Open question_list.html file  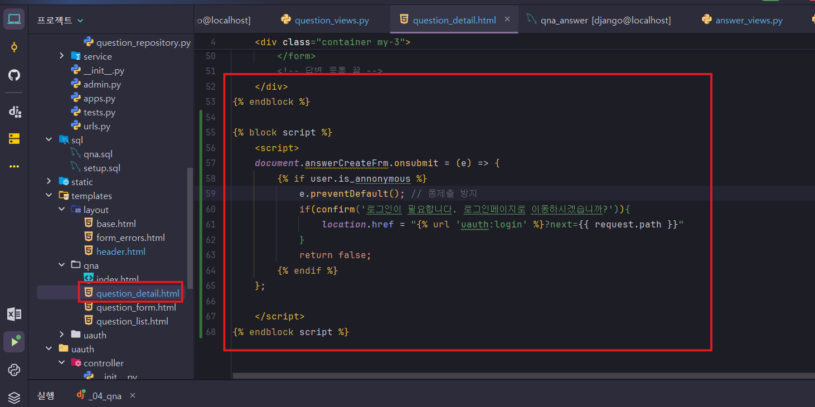coord(125,321)
